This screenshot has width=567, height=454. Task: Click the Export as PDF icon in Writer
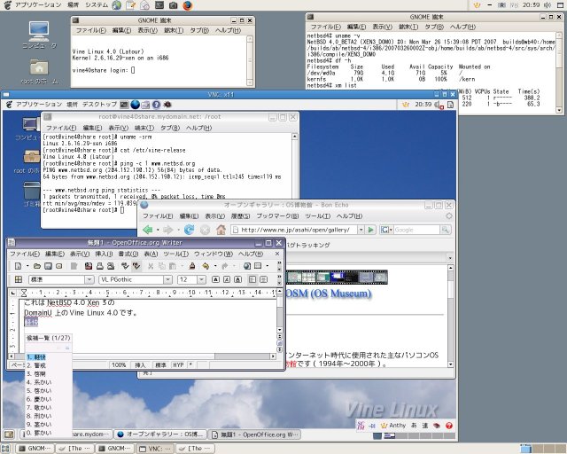[x=89, y=266]
